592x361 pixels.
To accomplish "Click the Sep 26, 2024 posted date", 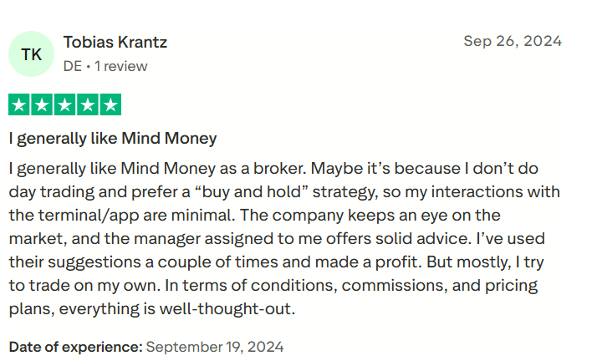I will click(513, 41).
